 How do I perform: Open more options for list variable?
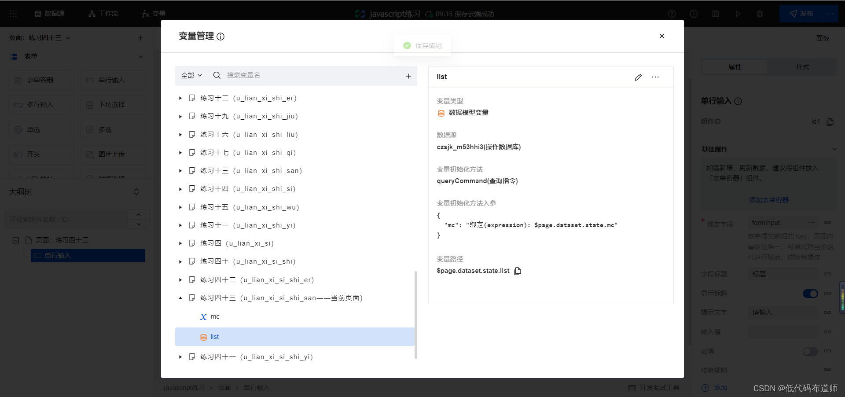pos(655,77)
